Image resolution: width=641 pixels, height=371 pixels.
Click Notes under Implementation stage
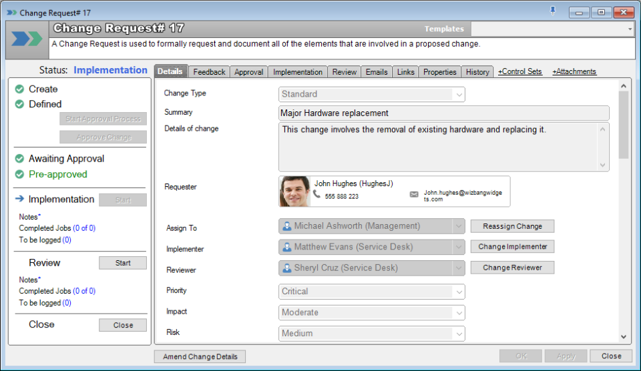coord(29,217)
